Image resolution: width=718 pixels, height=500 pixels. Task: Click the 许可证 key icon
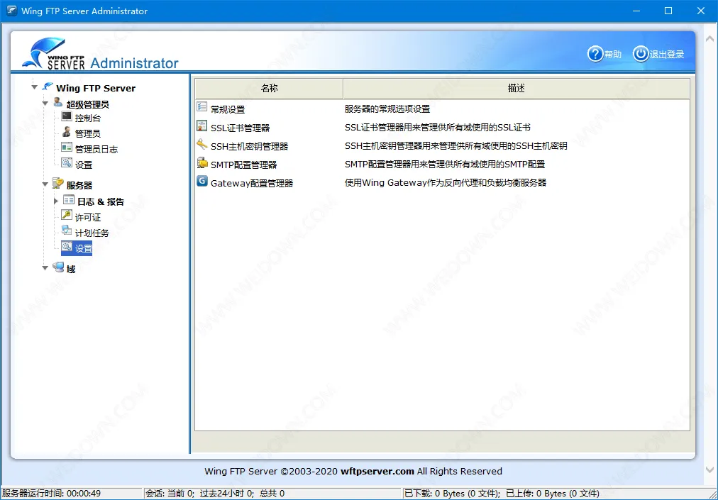[x=67, y=215]
